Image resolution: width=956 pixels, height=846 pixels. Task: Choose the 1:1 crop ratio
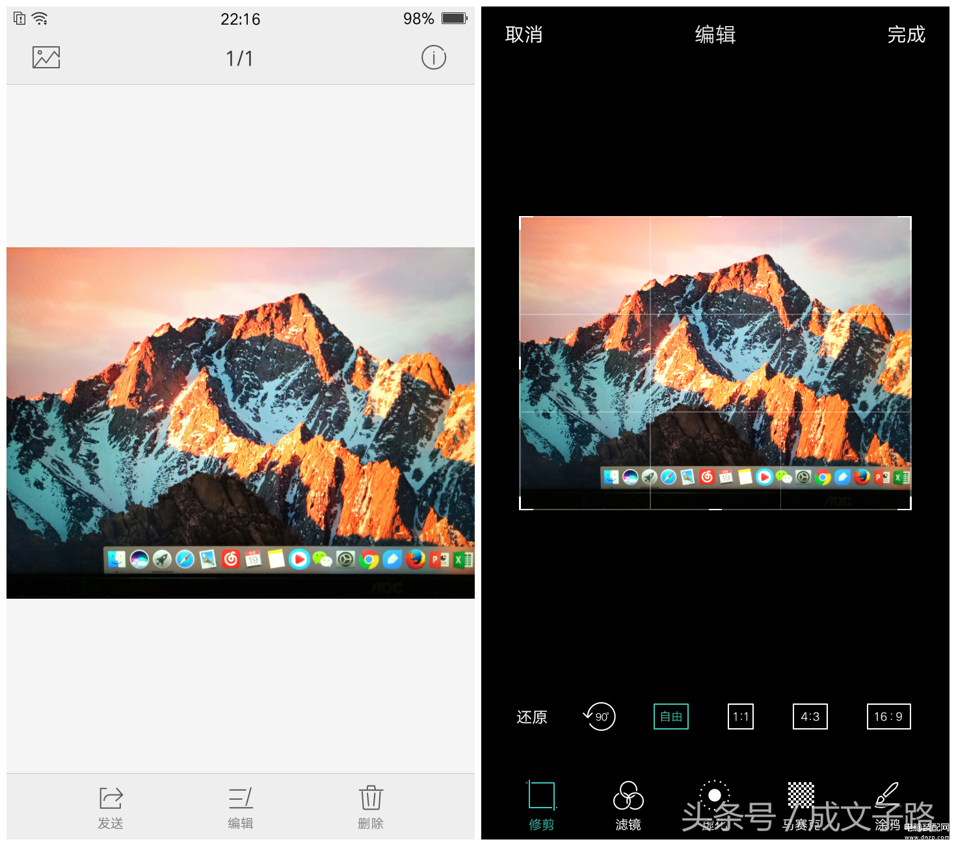741,716
